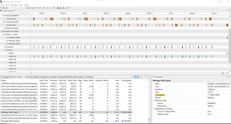Sort table by Duration column header
The height and width of the screenshot is (124, 231).
(54, 80)
